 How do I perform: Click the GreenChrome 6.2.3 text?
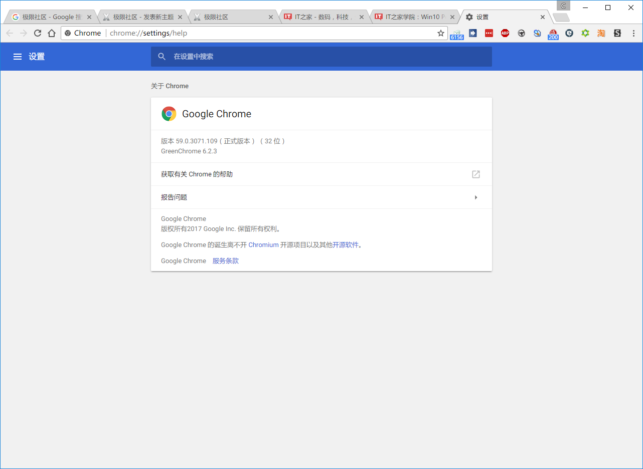point(189,151)
